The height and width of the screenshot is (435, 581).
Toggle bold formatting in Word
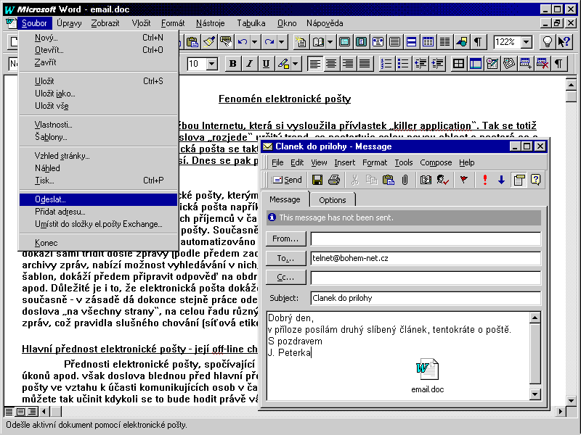232,64
